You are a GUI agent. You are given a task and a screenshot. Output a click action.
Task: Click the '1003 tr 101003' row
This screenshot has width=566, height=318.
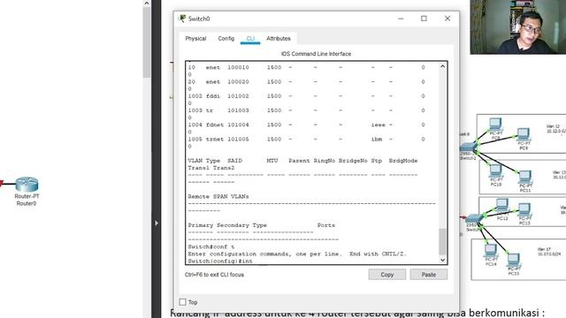(306, 110)
